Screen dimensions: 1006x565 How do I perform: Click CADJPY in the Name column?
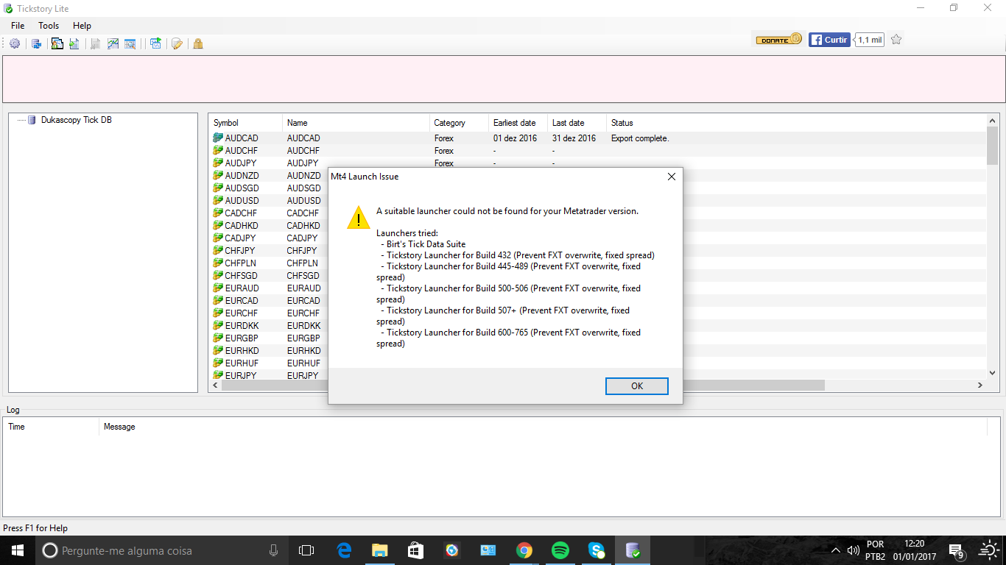tap(303, 238)
